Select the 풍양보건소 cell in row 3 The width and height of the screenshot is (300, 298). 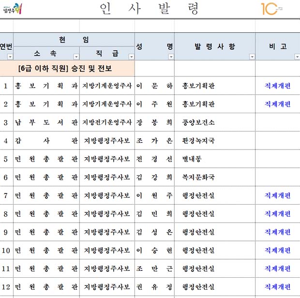click(215, 122)
